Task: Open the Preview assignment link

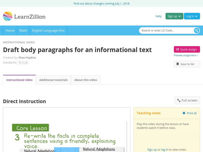Action: (186, 56)
